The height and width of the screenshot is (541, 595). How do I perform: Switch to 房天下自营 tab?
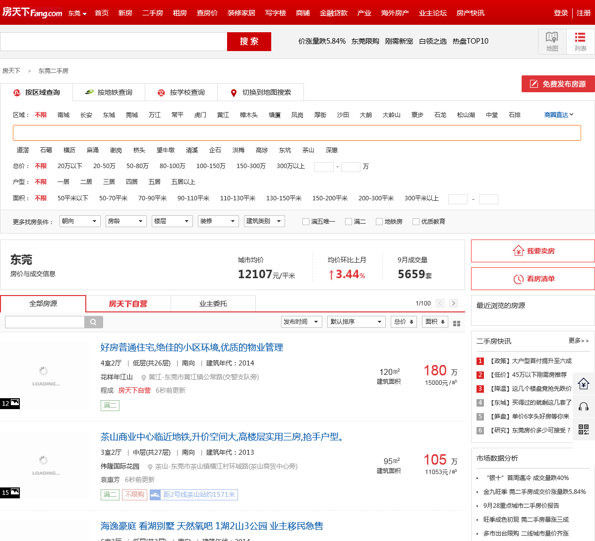pos(128,303)
